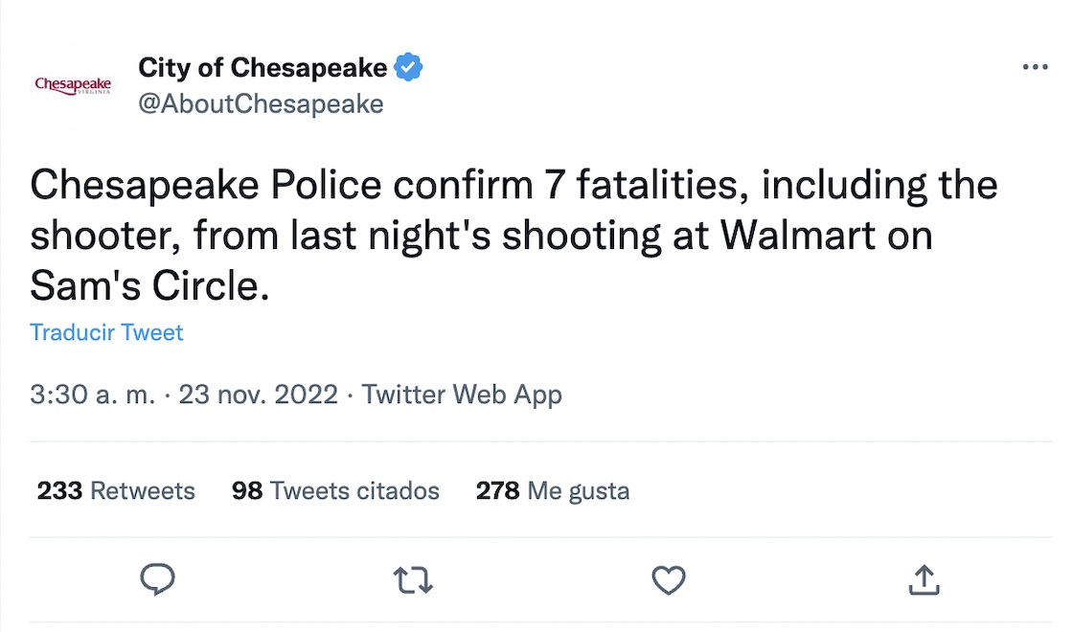Viewport: 1073px width, 632px height.
Task: Show the 98 Tweets citados
Action: (335, 491)
